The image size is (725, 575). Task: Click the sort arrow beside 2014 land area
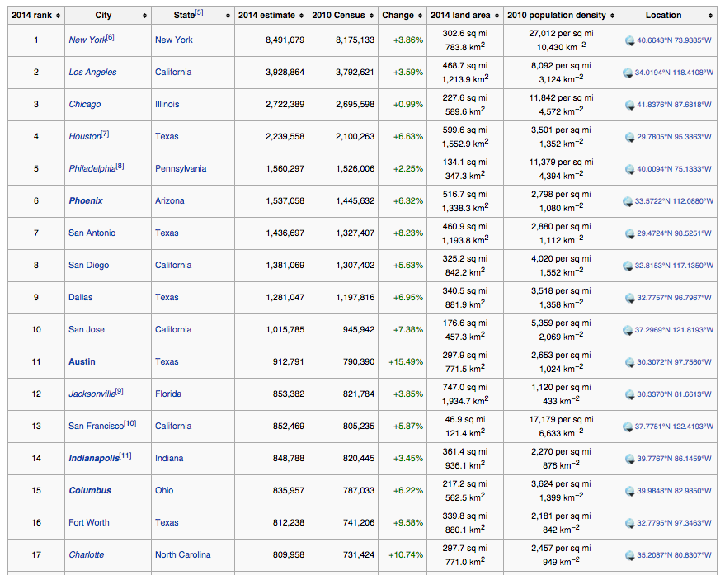coord(498,15)
